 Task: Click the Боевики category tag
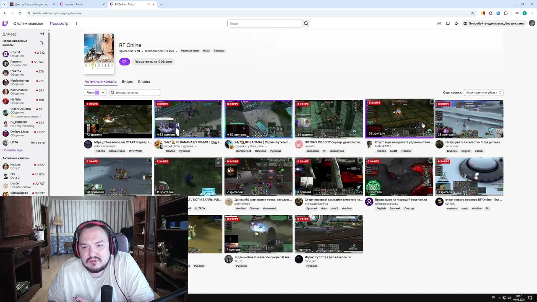click(219, 51)
